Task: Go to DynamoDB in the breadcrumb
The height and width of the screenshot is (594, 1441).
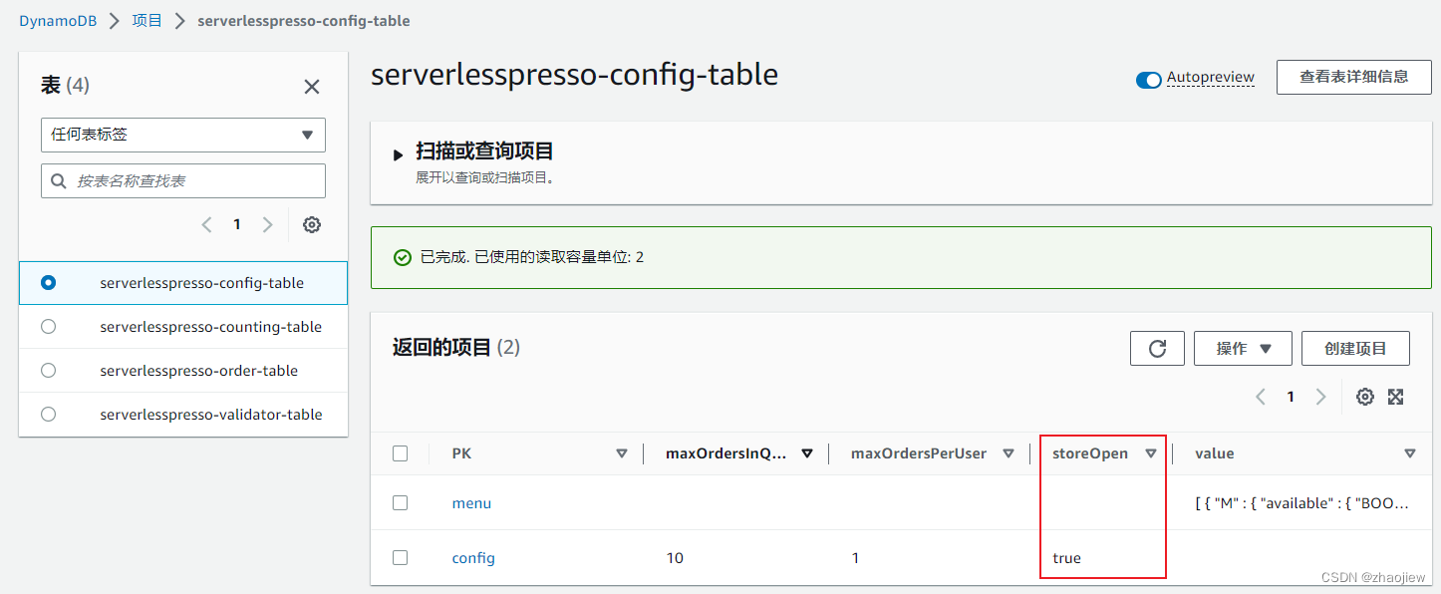Action: tap(58, 21)
